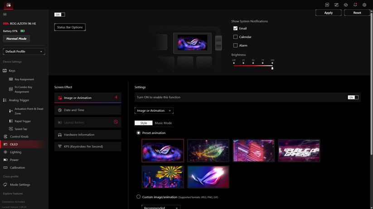The width and height of the screenshot is (373, 209).
Task: Switch to the Music Mode tab
Action: [x=163, y=123]
